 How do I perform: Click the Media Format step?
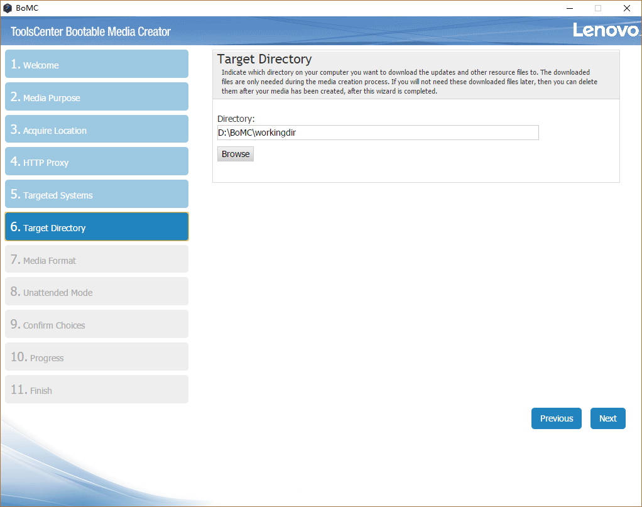click(x=97, y=259)
